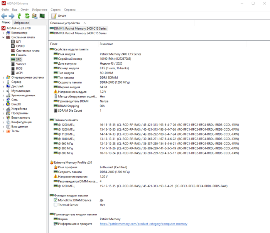
Task: Click the Напряжение питания warning icon
Action: click(x=56, y=176)
